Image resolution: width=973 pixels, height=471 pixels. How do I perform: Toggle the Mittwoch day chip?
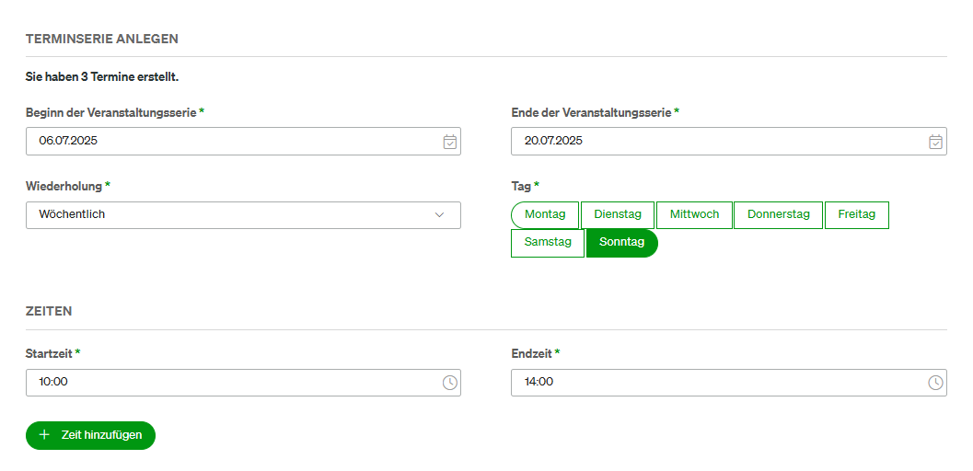(x=694, y=215)
